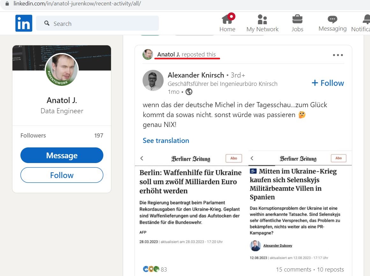Open the Waffenhilfe für Ukraine article headline
370x276 pixels.
pyautogui.click(x=190, y=182)
